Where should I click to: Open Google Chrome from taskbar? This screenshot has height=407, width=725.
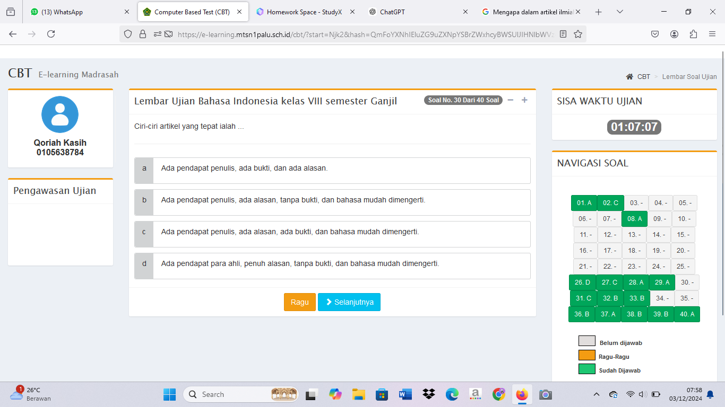click(498, 394)
